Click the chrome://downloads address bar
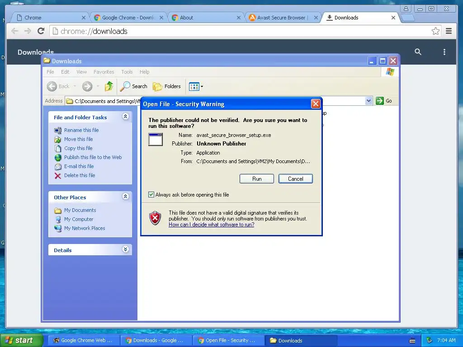This screenshot has width=463, height=347. tap(245, 31)
